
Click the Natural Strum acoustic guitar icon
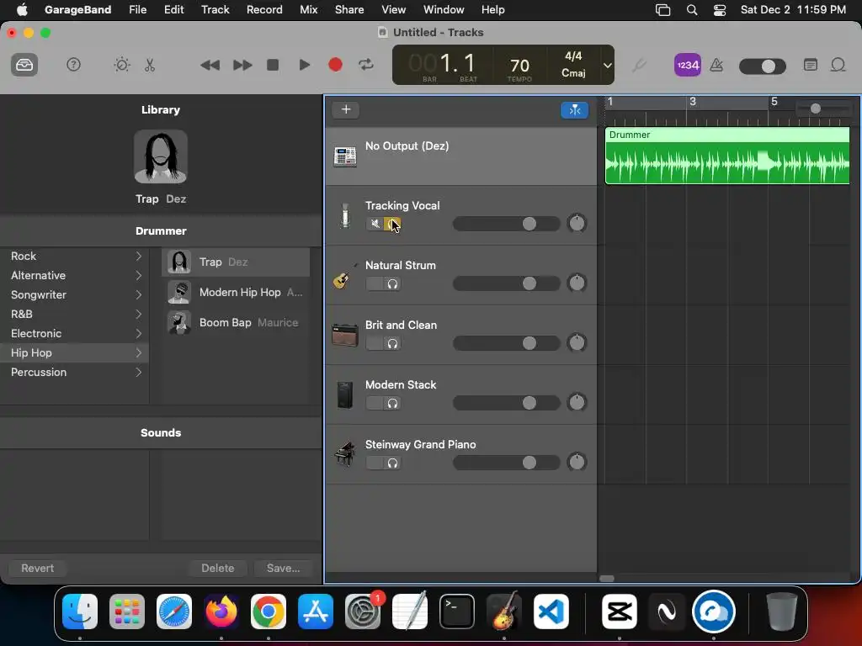tap(344, 276)
